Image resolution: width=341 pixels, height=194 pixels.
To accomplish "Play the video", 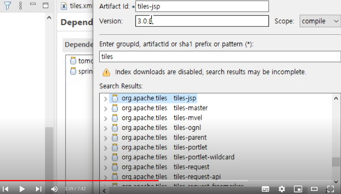I will click(x=22, y=189).
